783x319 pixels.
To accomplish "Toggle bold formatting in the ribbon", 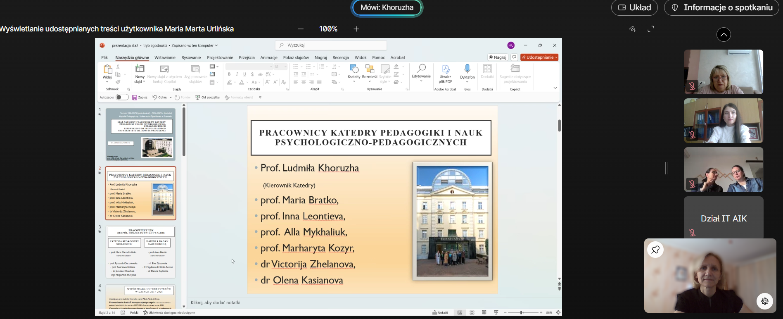I will pos(229,74).
